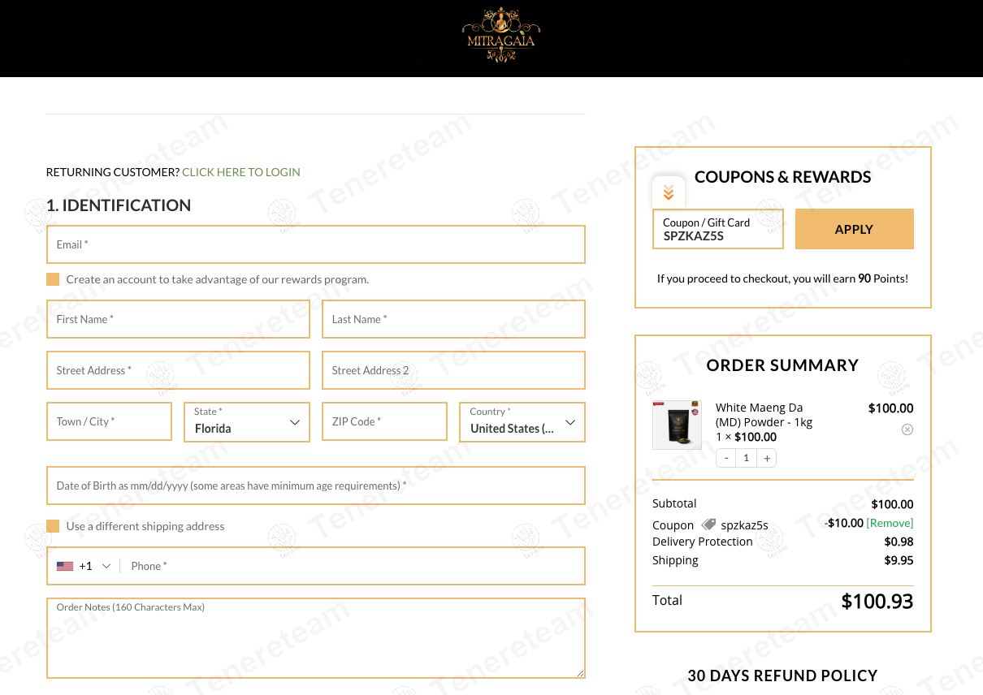983x695 pixels.
Task: Click the ORDER SUMMARY heading
Action: [782, 365]
